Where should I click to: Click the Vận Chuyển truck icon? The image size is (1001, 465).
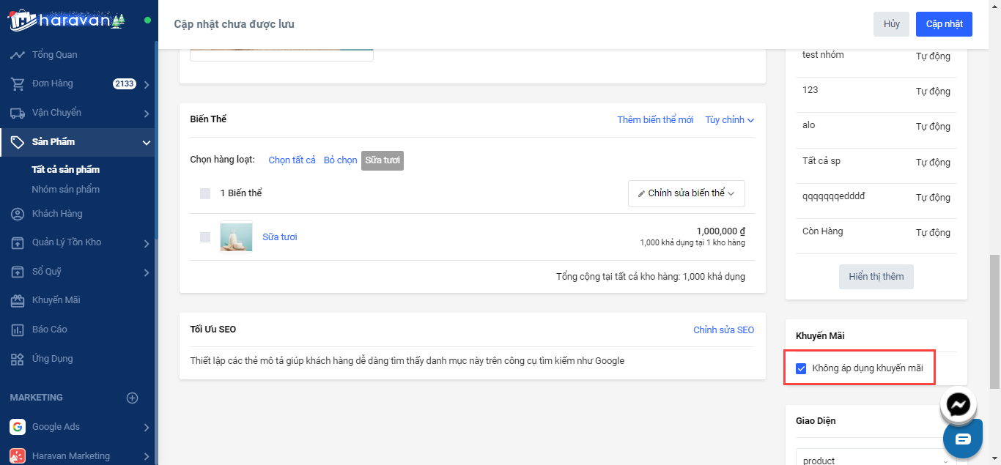coord(18,113)
